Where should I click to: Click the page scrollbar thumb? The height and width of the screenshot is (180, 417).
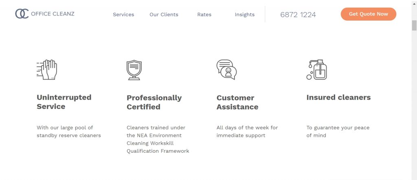tap(414, 26)
